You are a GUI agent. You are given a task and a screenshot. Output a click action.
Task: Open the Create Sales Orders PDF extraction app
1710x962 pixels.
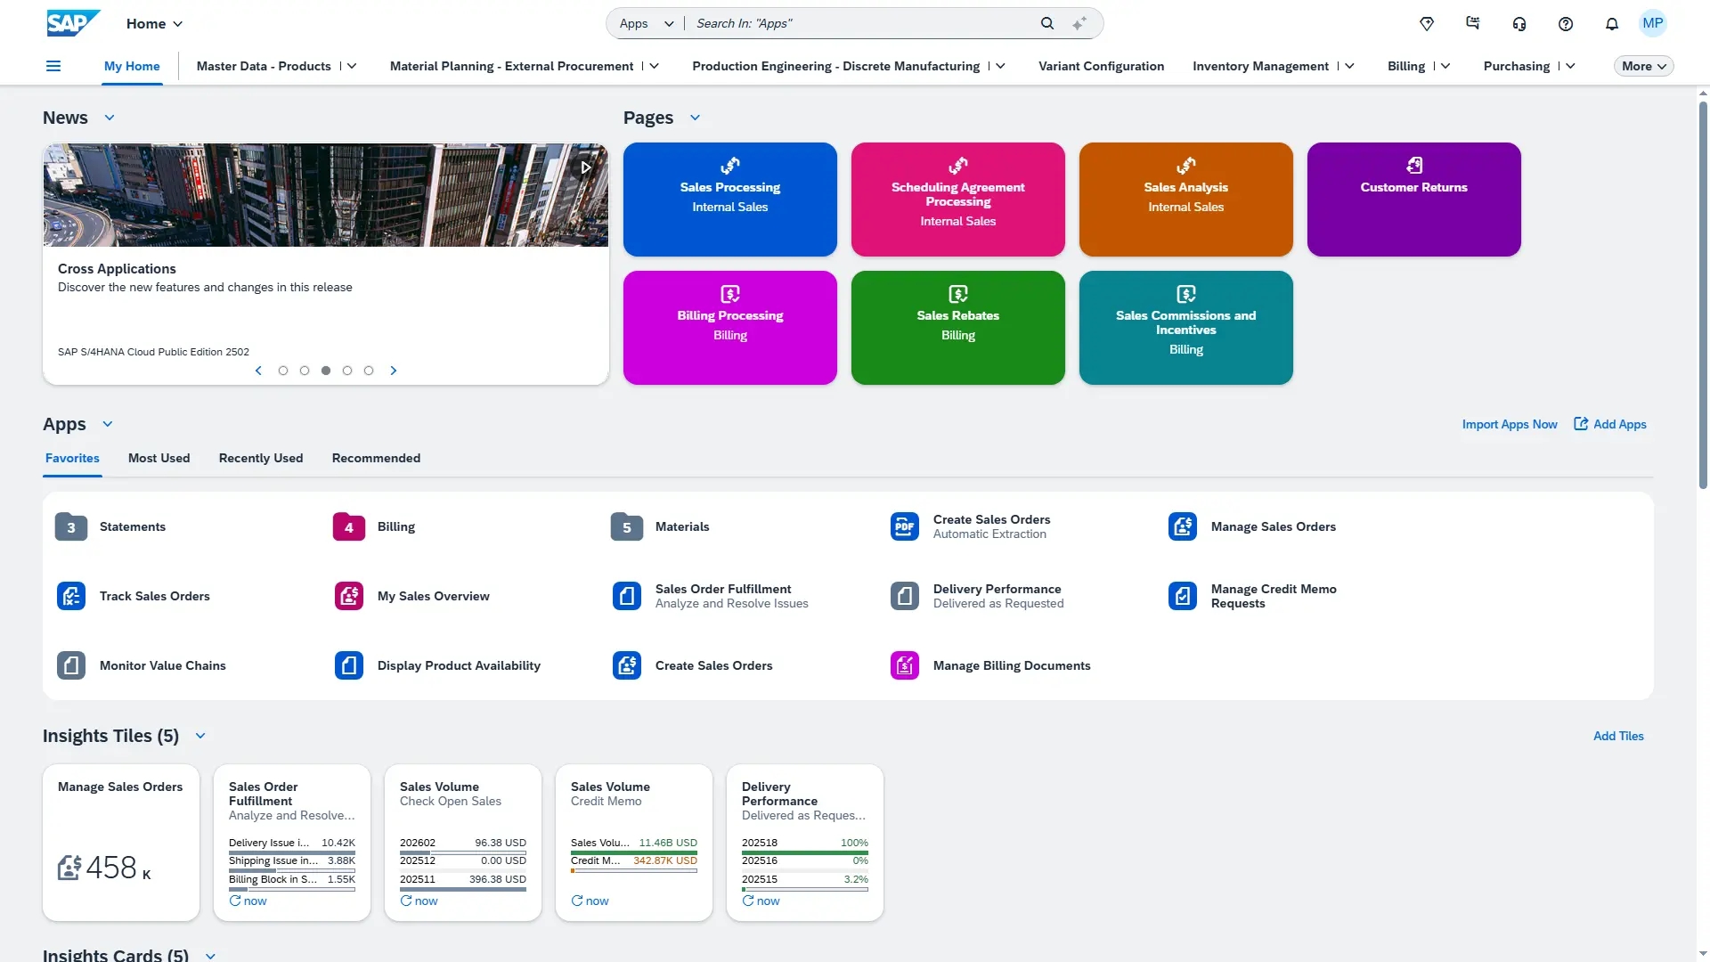click(x=904, y=526)
